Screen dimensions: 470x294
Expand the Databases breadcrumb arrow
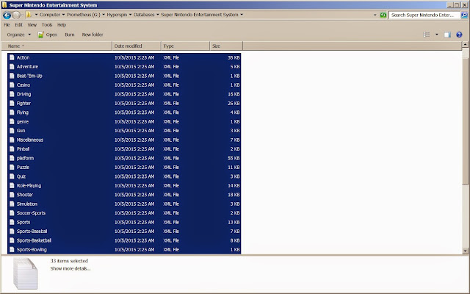click(158, 15)
